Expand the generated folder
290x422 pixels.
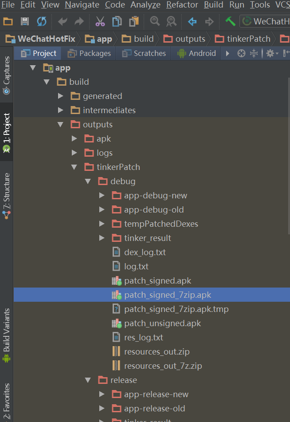pos(61,96)
